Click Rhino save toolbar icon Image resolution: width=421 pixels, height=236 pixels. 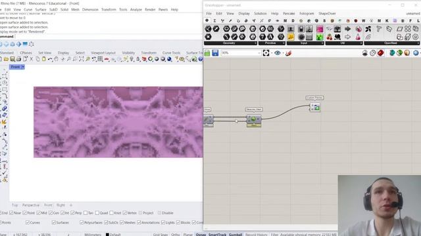12,59
